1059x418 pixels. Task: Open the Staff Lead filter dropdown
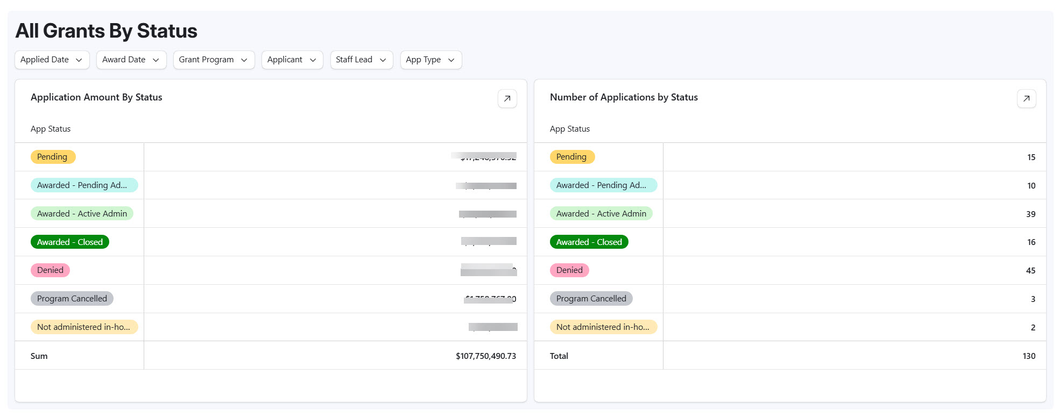coord(362,60)
